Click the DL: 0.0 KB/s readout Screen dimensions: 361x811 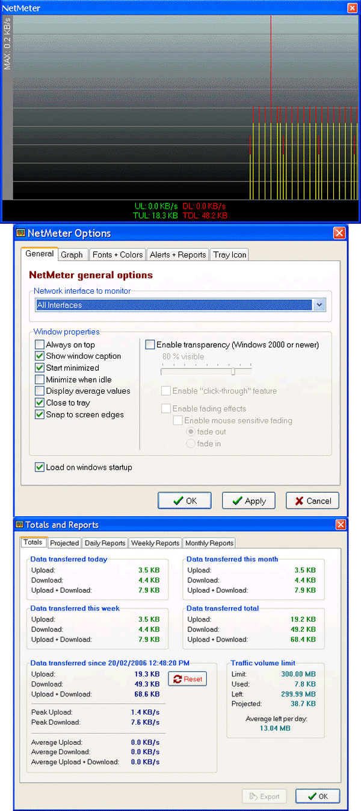pyautogui.click(x=203, y=206)
